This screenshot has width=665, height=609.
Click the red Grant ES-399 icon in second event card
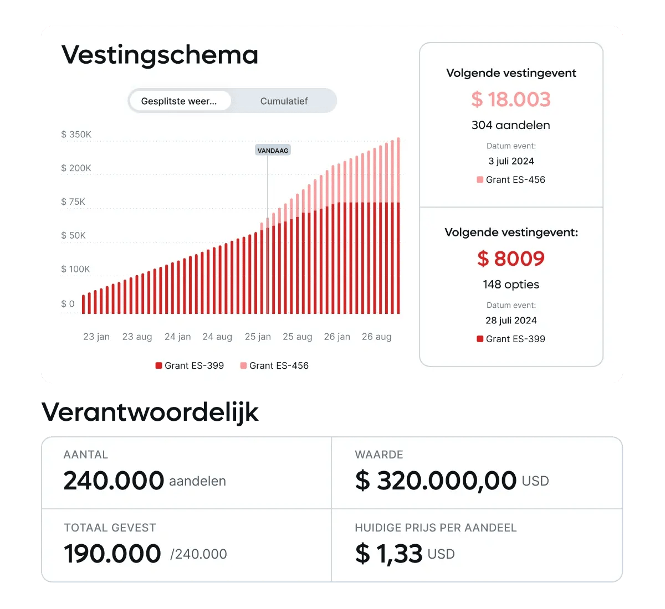[480, 339]
